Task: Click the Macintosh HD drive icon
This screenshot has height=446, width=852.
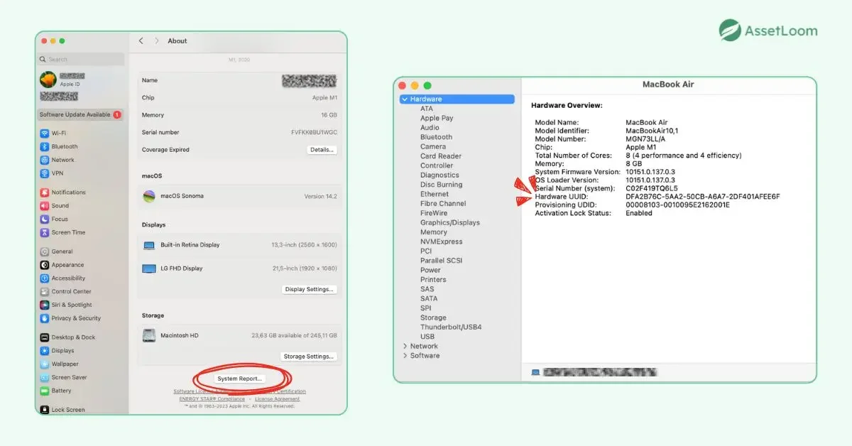Action: click(149, 335)
